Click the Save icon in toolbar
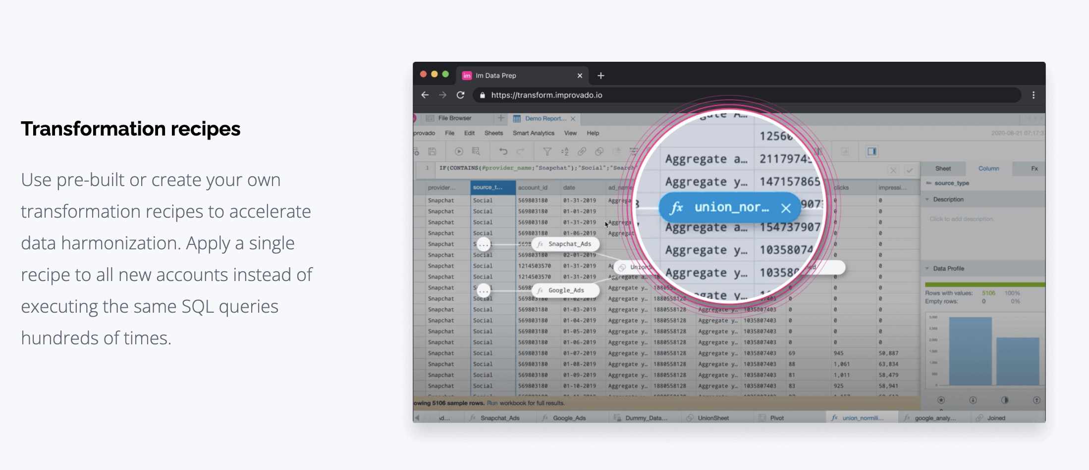This screenshot has width=1089, height=470. click(432, 151)
